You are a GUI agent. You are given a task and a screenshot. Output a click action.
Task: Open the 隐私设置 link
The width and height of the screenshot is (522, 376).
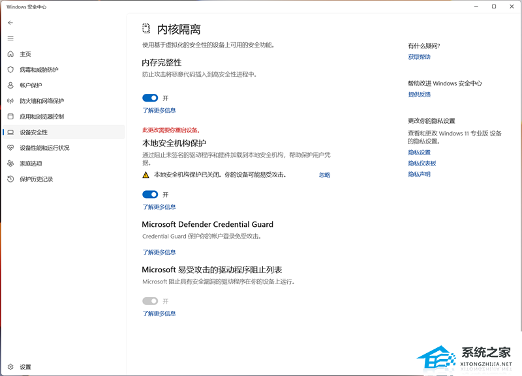pyautogui.click(x=419, y=152)
